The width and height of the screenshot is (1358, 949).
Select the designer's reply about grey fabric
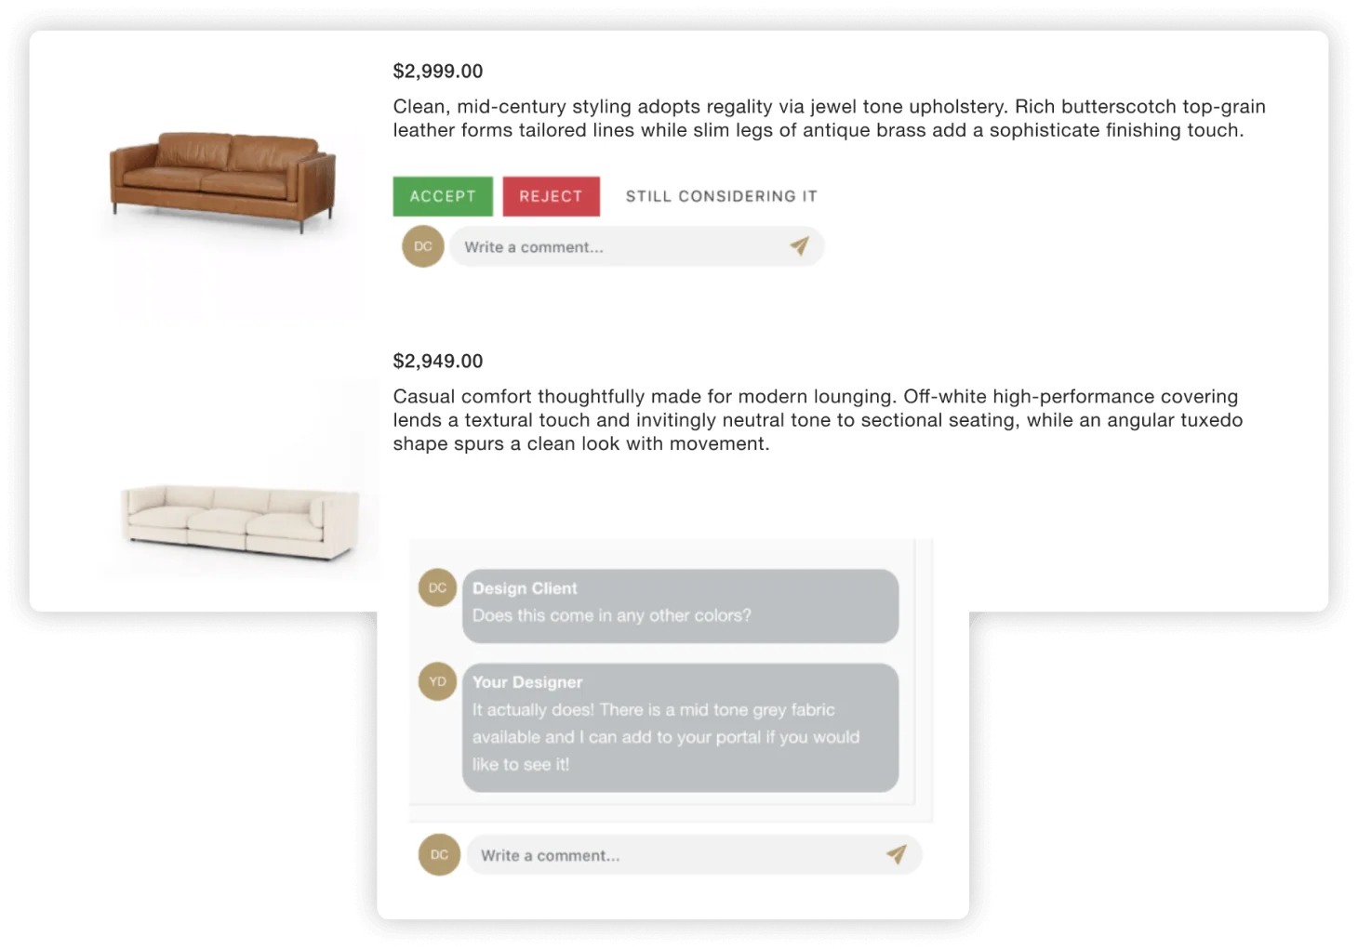point(665,737)
